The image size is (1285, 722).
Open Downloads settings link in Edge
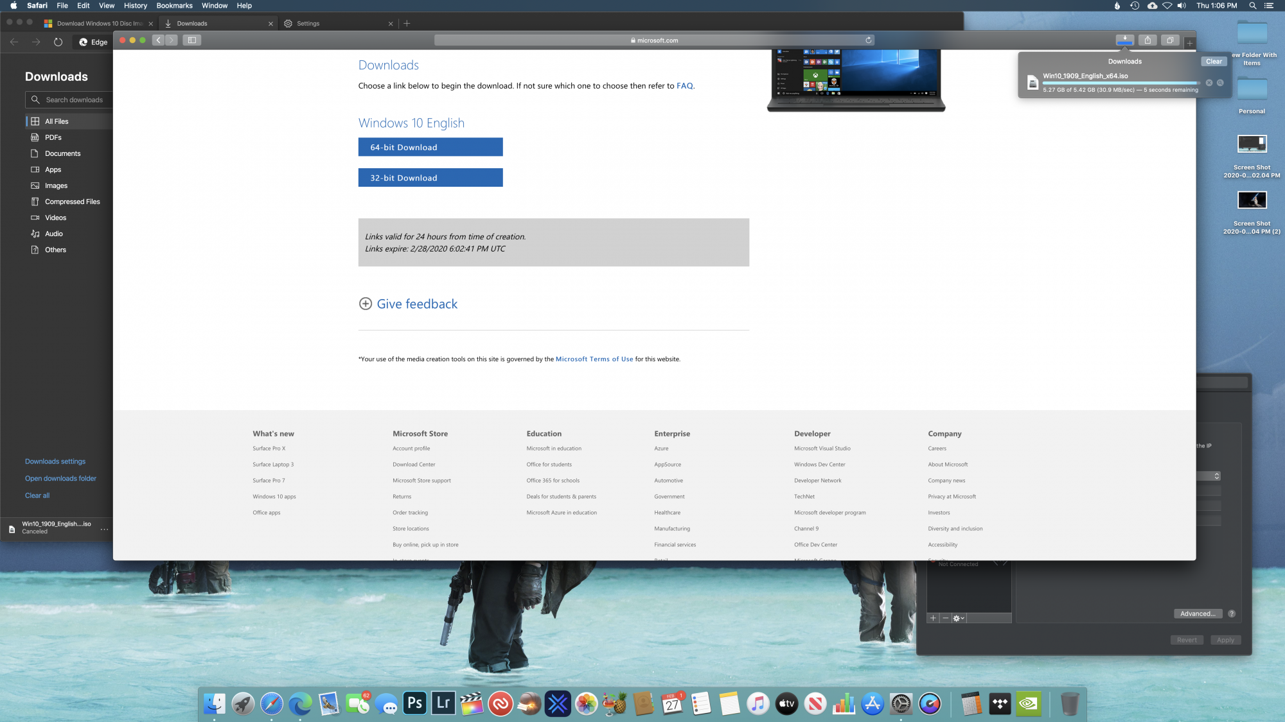pyautogui.click(x=55, y=461)
